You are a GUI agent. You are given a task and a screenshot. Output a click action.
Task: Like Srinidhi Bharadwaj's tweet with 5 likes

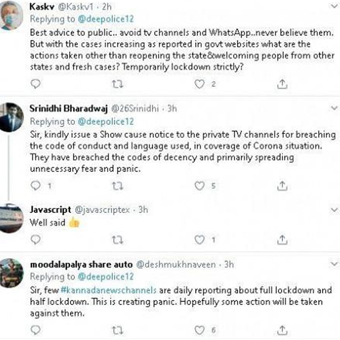[x=199, y=185]
